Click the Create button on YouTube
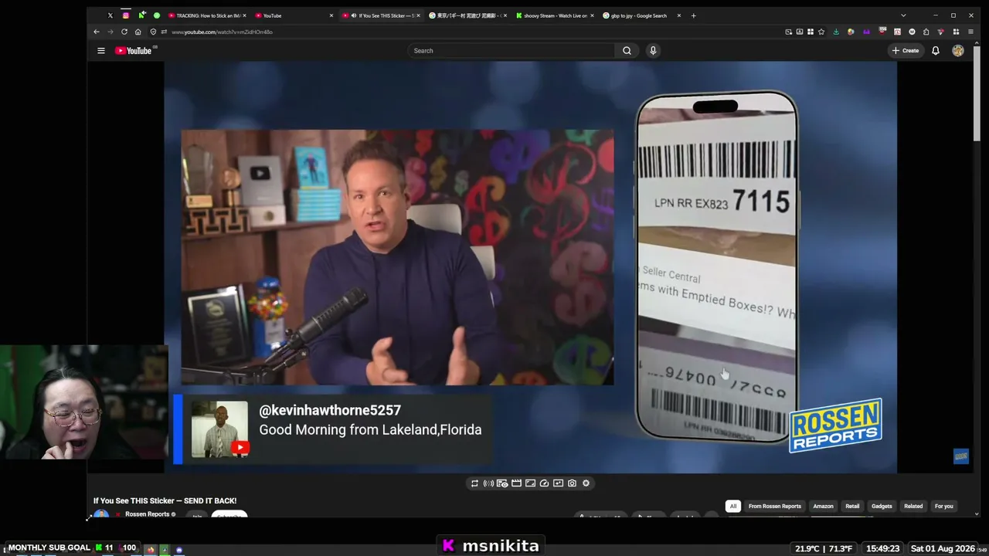 (906, 51)
